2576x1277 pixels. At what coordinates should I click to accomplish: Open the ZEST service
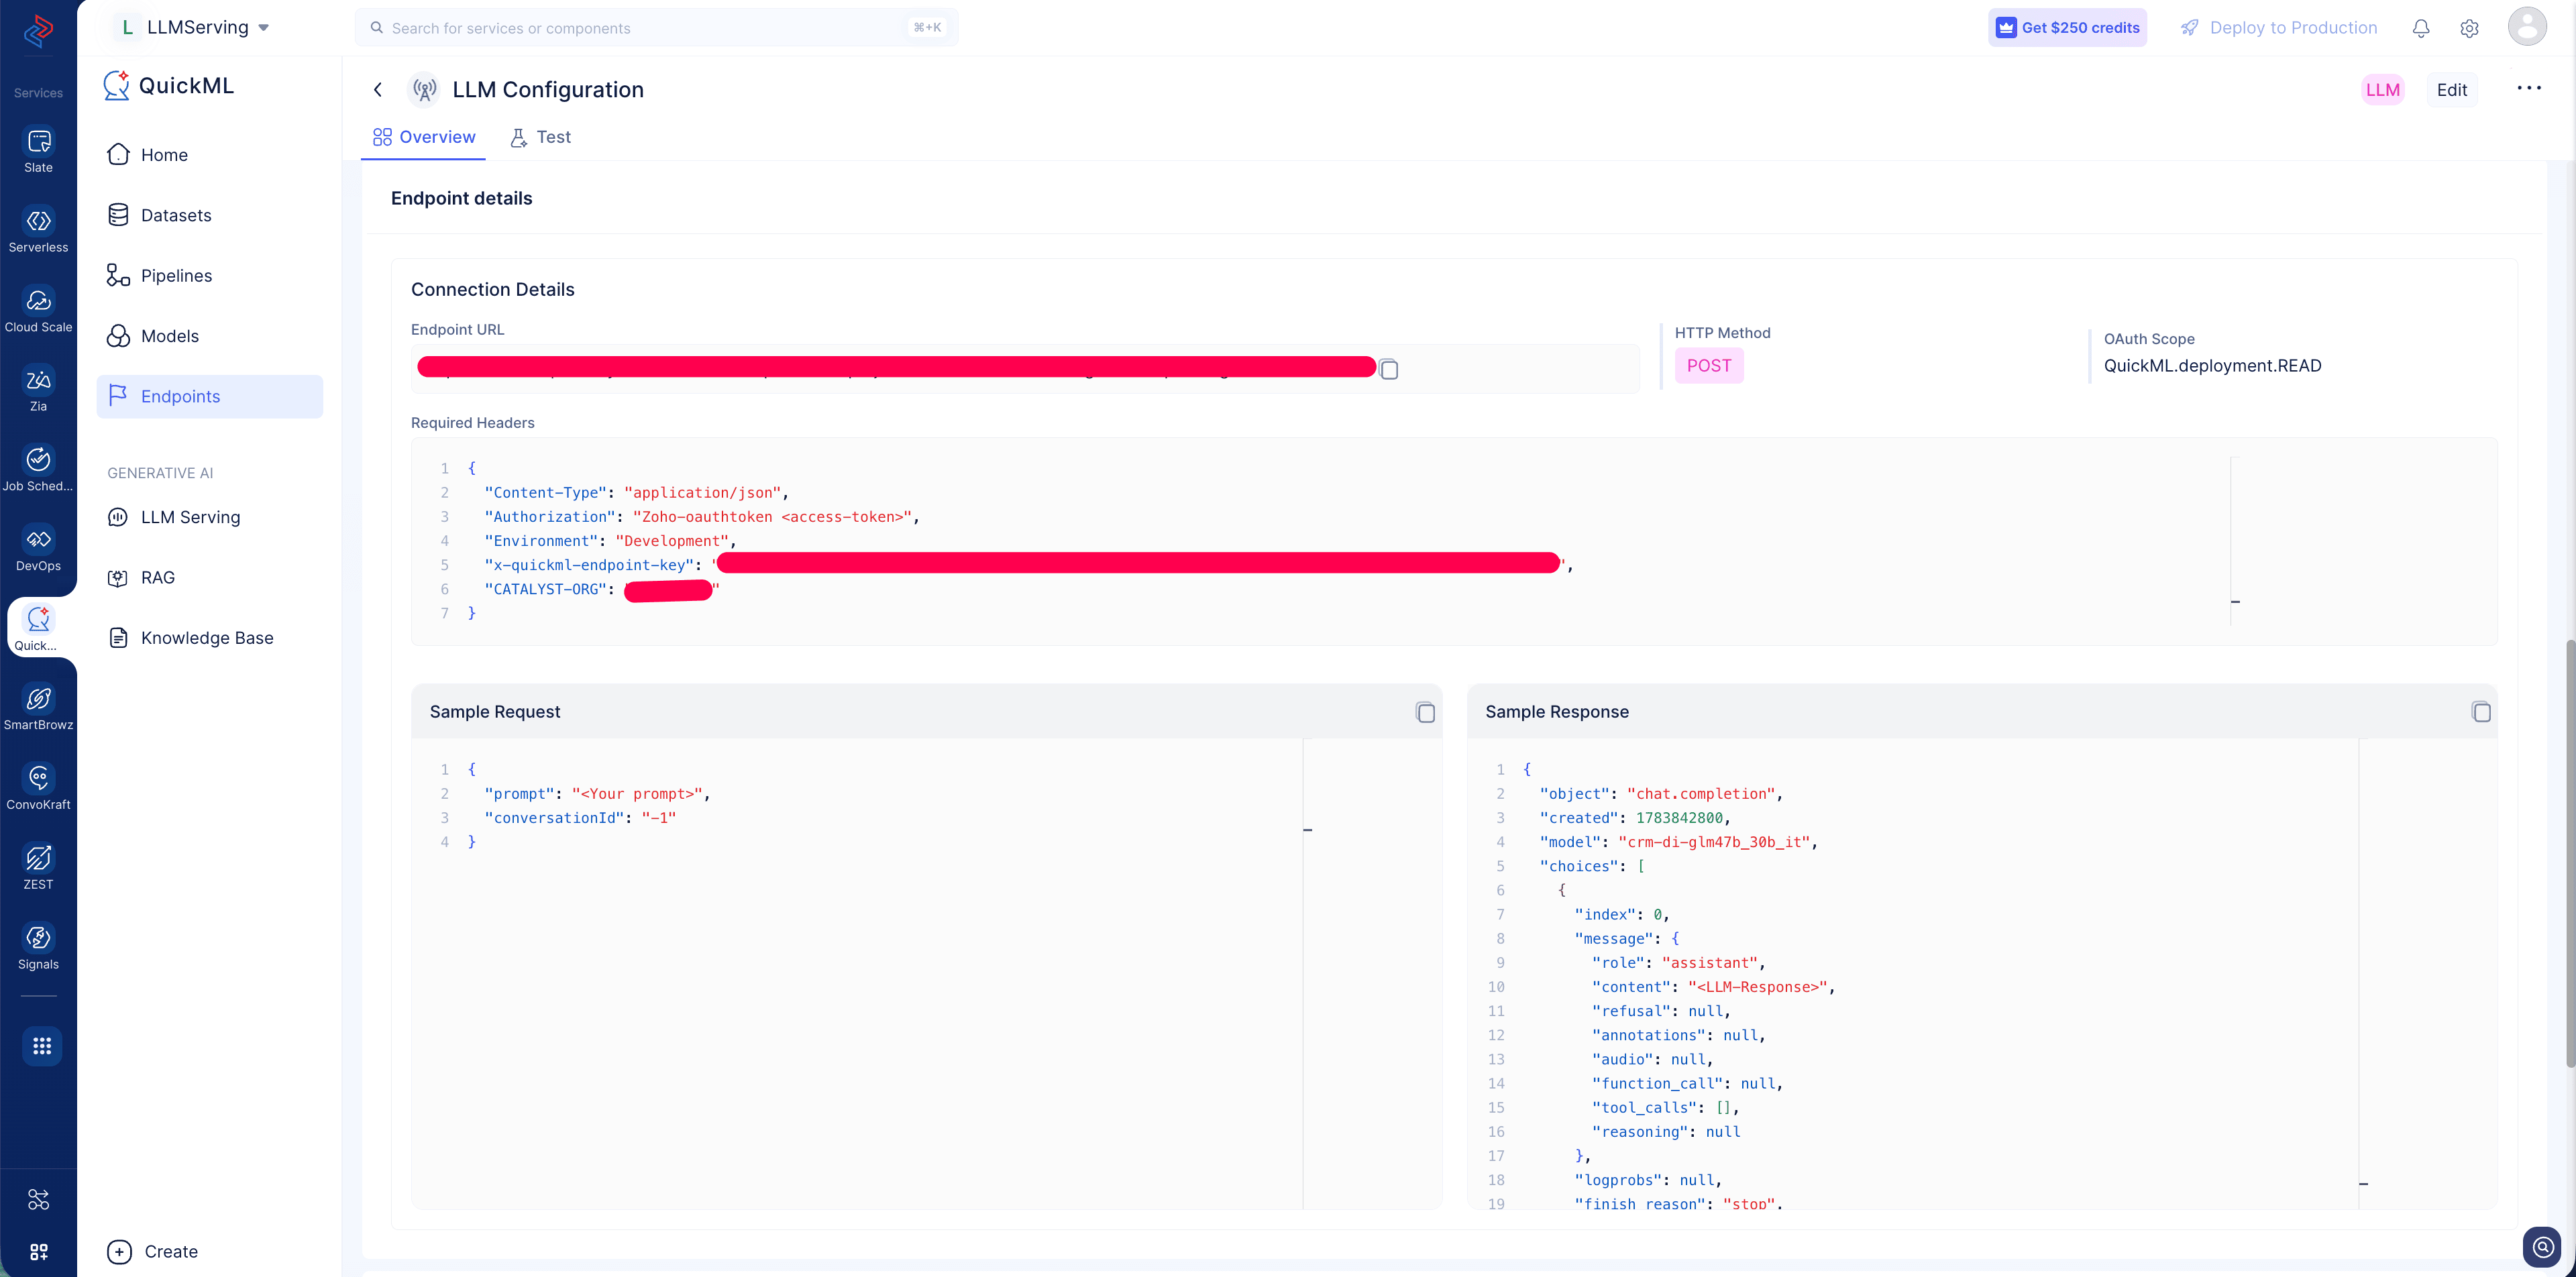[38, 868]
